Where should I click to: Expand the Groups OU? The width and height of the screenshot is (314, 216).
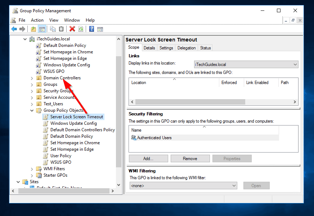coord(32,85)
